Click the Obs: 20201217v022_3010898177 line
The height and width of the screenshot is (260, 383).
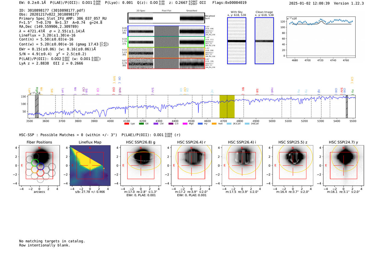point(49,14)
